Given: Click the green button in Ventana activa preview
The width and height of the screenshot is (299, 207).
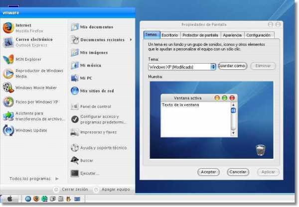Looking at the screenshot, I should click(225, 98).
